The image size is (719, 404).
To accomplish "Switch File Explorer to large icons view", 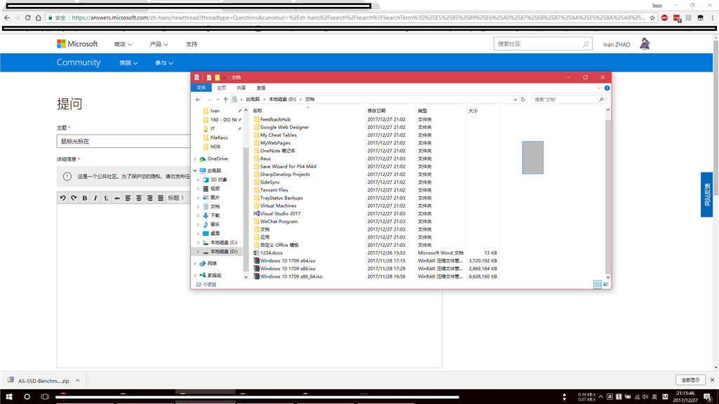I will [606, 285].
